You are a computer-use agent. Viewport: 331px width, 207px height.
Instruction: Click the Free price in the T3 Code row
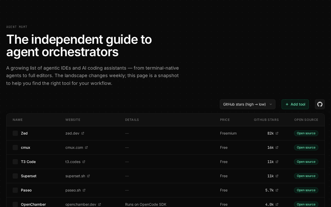tap(224, 162)
